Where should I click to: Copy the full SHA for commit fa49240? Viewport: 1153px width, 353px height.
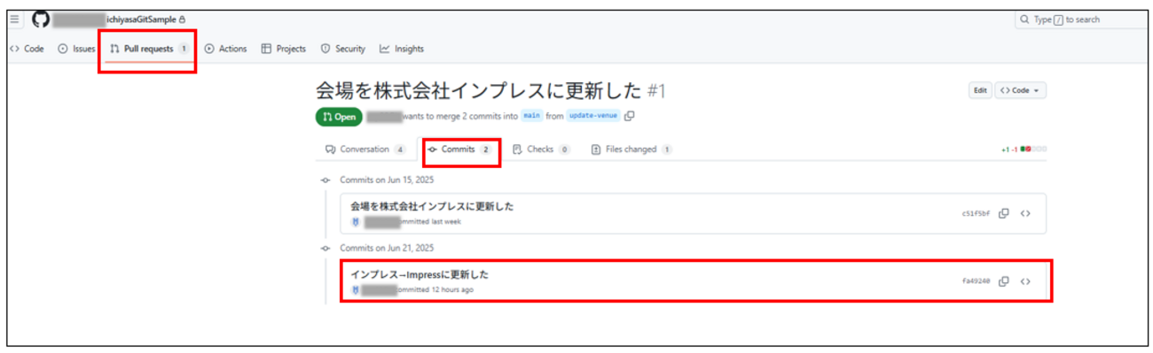point(1004,281)
